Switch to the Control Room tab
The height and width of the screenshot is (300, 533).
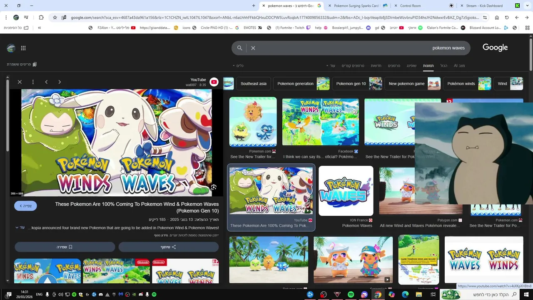coord(423,6)
